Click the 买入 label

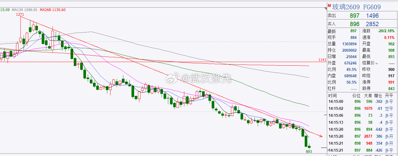click(x=332, y=24)
